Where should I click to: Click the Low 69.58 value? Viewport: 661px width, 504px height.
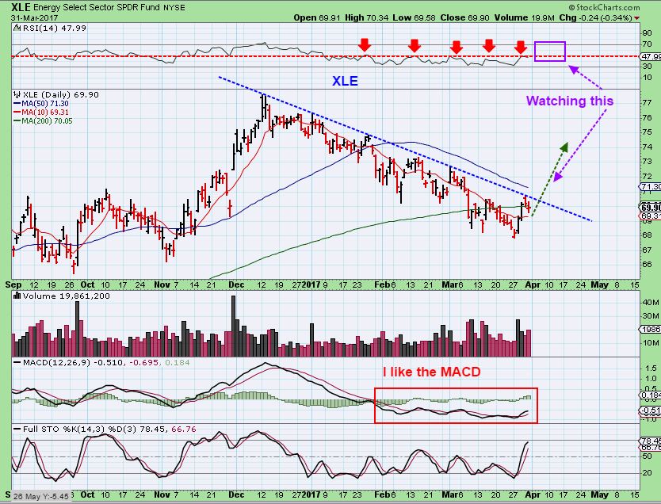coord(414,17)
